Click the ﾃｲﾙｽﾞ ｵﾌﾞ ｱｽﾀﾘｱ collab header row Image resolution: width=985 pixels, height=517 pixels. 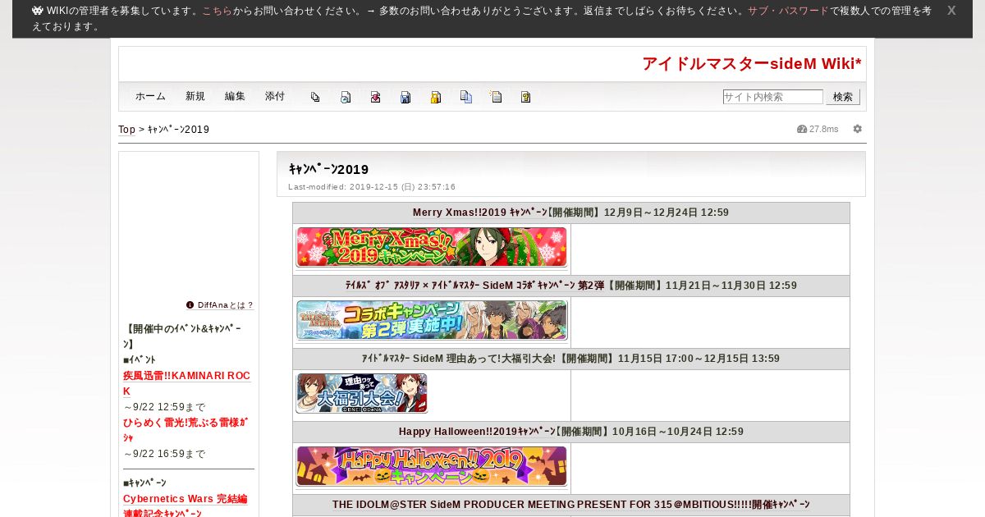coord(571,286)
